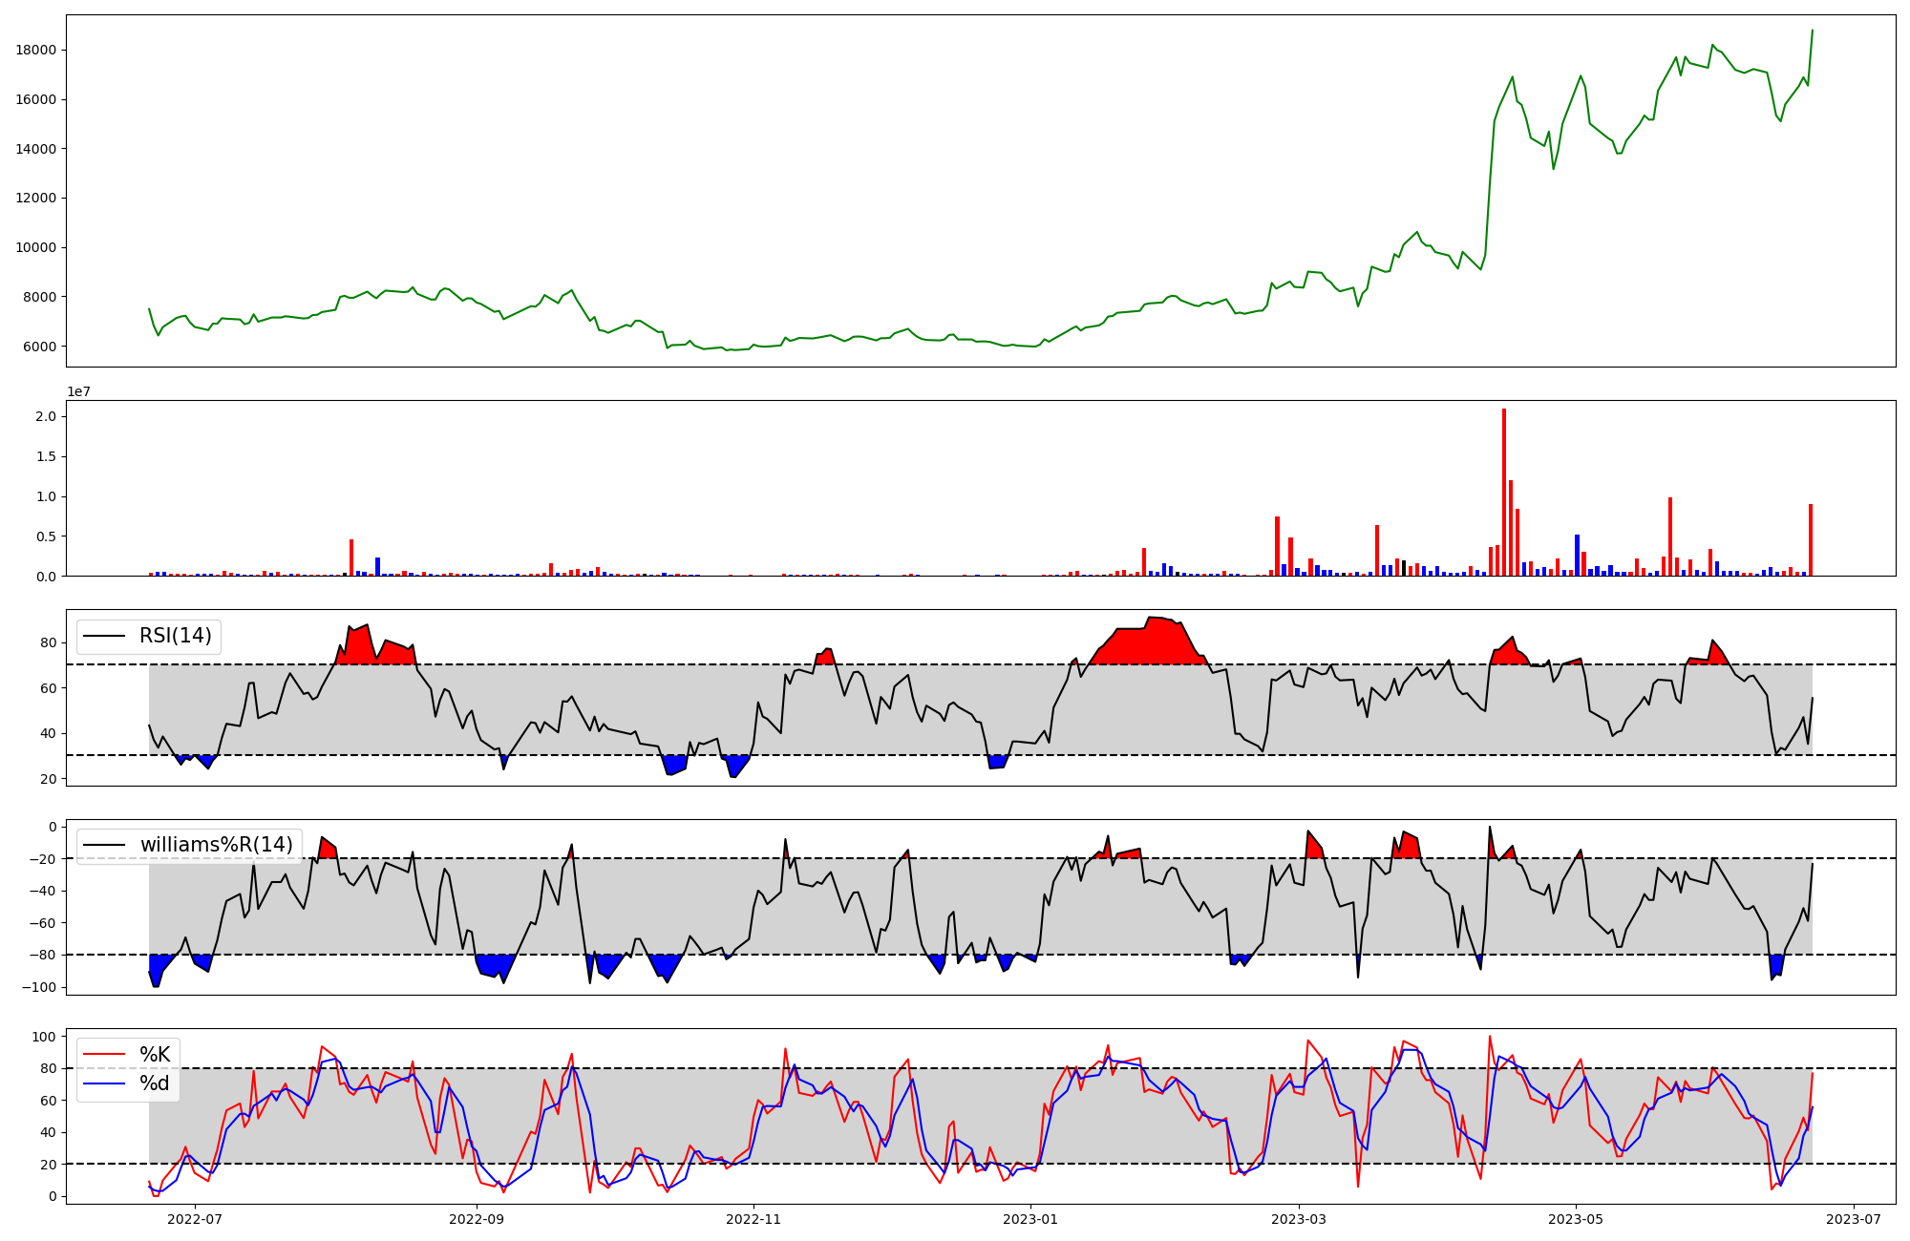Click the 2022-11 x-axis date label
1910x1241 pixels.
point(754,1219)
